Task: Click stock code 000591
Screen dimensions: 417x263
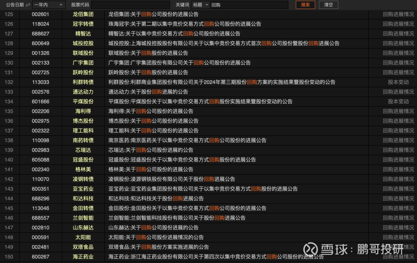Action: click(x=41, y=237)
